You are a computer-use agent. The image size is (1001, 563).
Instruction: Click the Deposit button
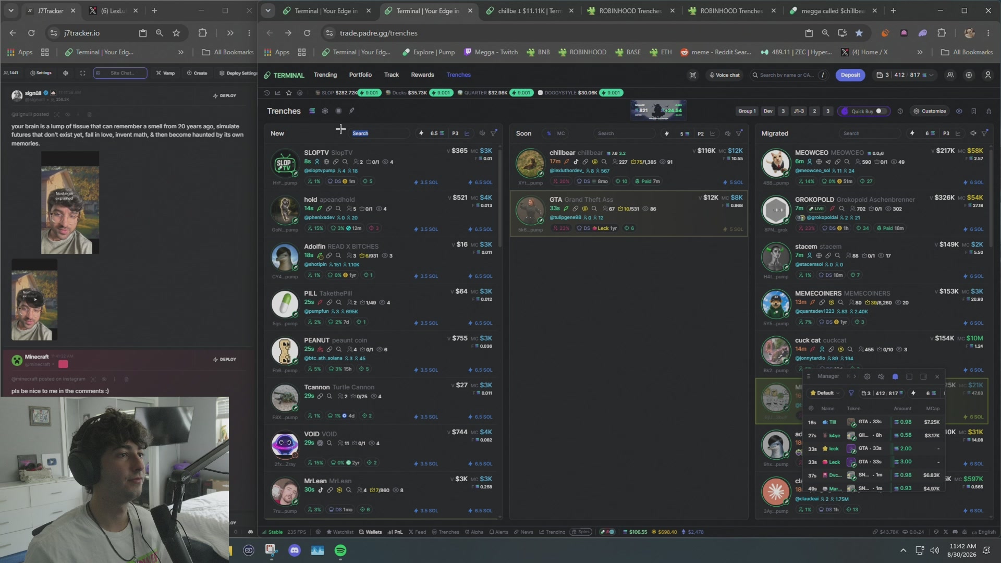(850, 75)
